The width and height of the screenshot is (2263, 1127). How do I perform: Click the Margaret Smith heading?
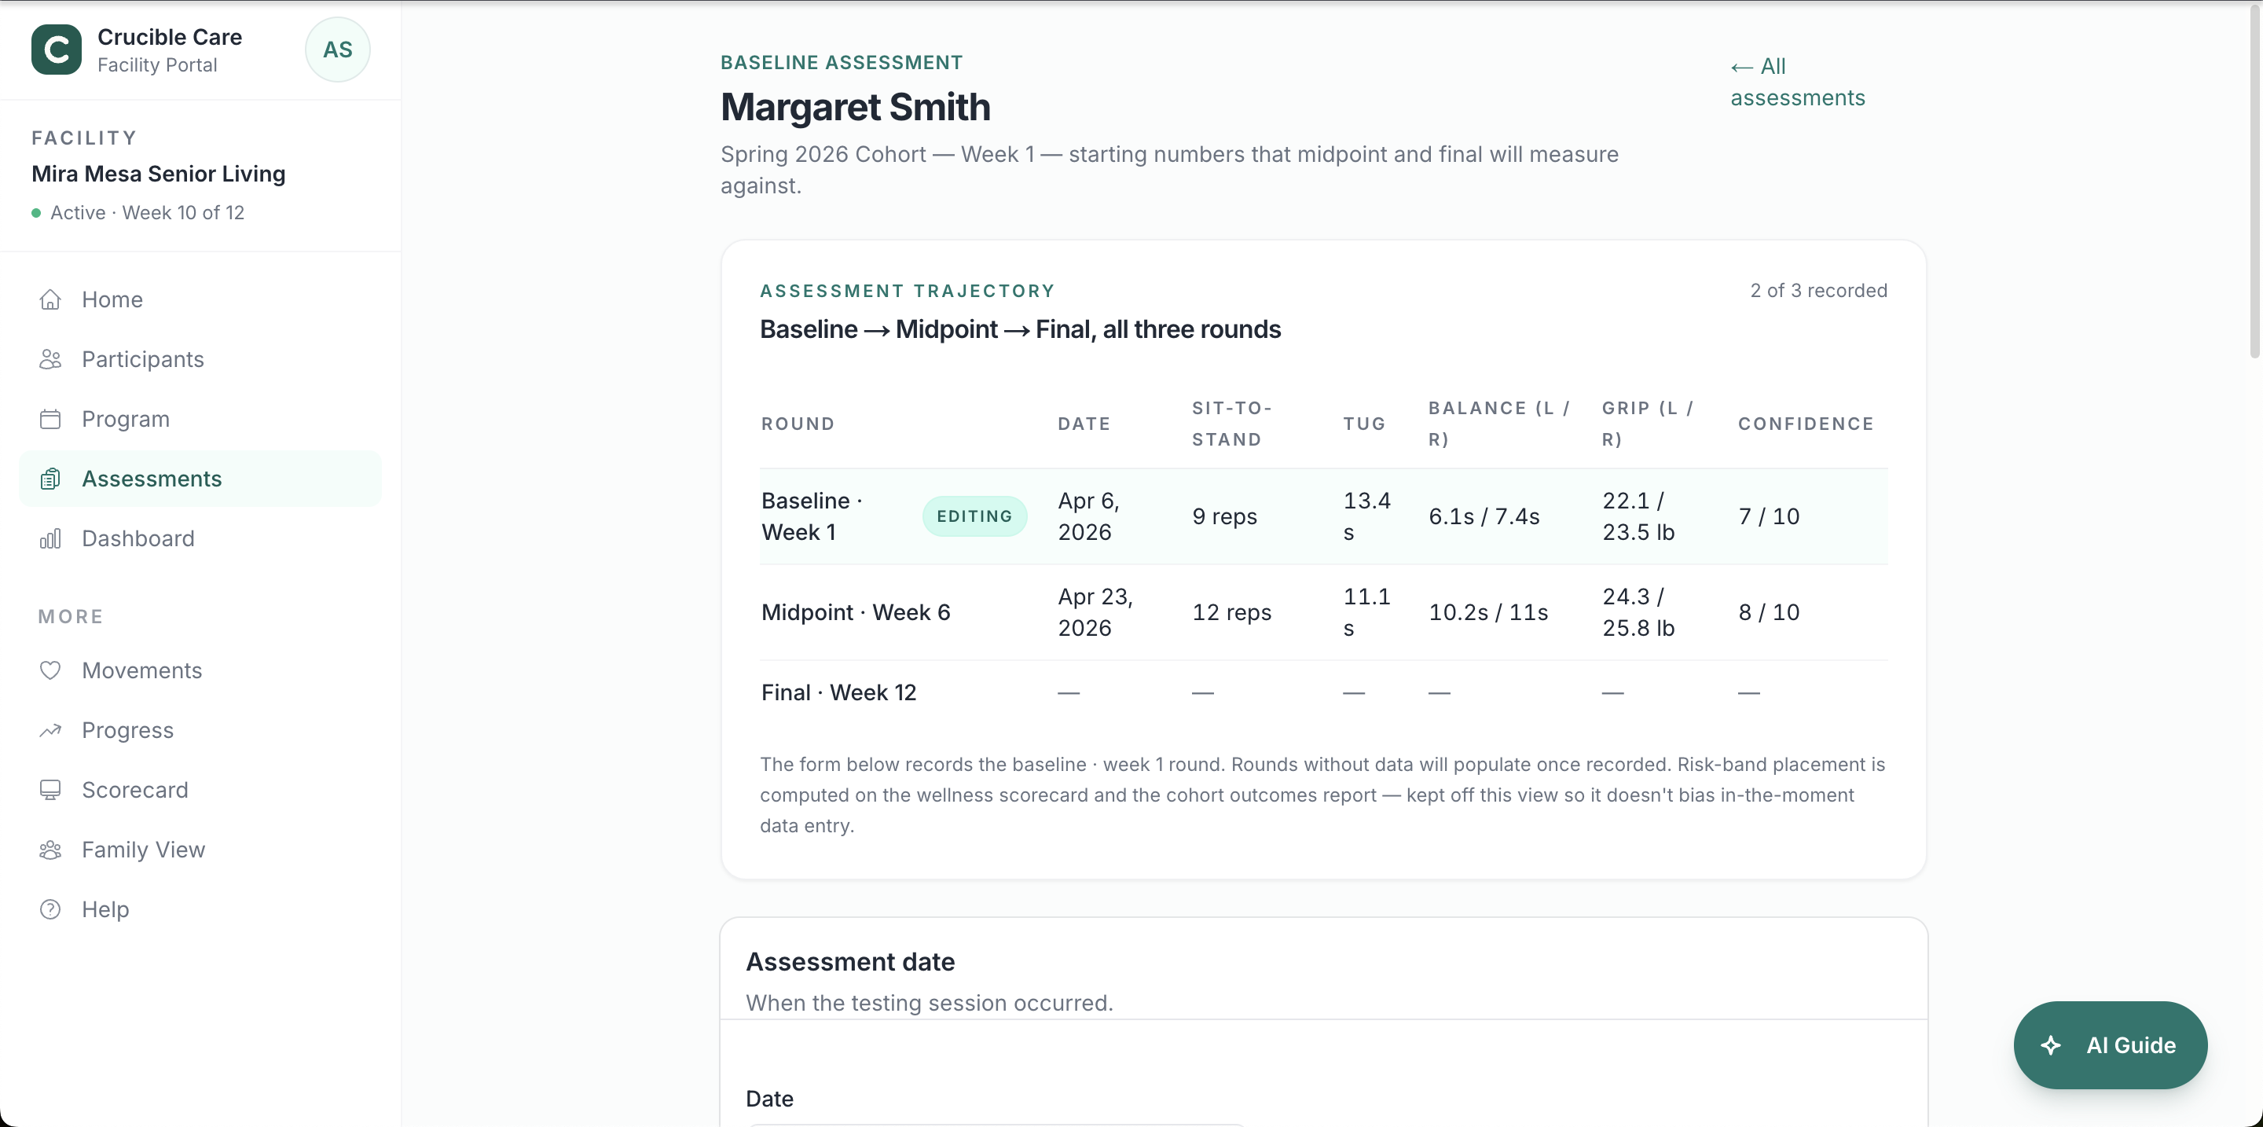(855, 107)
